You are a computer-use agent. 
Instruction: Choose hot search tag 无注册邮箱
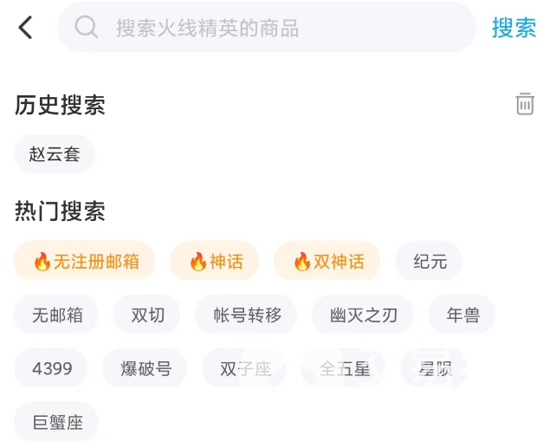point(85,262)
